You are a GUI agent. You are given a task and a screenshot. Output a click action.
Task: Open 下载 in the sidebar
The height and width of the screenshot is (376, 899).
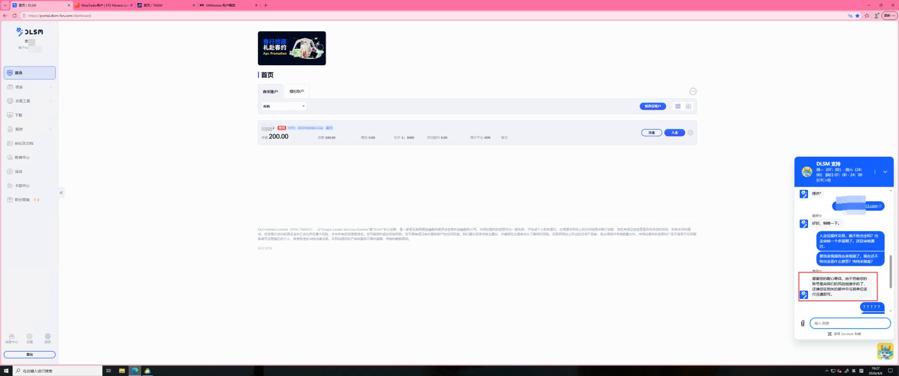29,115
